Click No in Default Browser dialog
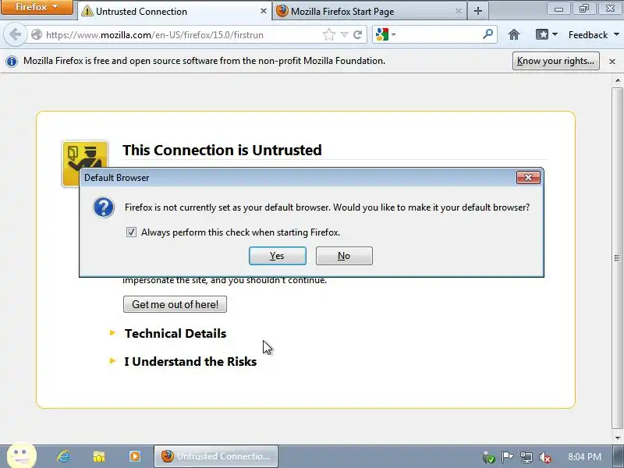Viewport: 624px width, 468px height. pos(344,256)
